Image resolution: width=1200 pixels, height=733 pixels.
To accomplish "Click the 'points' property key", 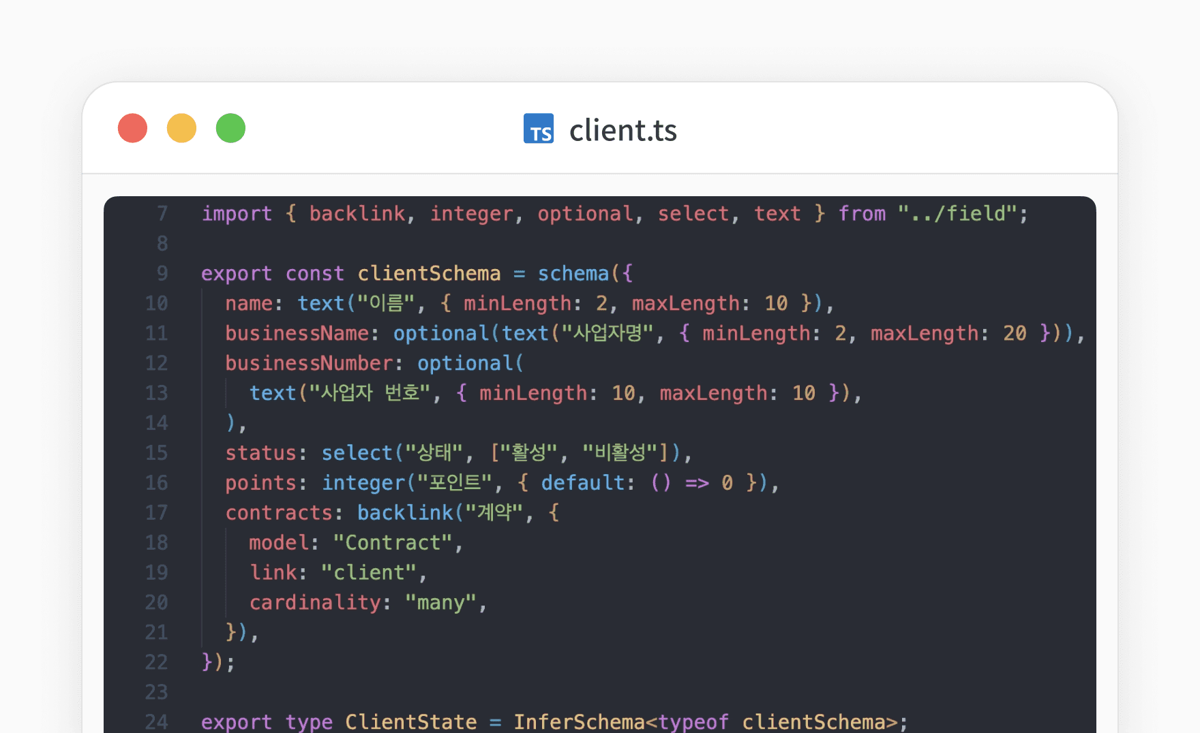I will coord(261,484).
